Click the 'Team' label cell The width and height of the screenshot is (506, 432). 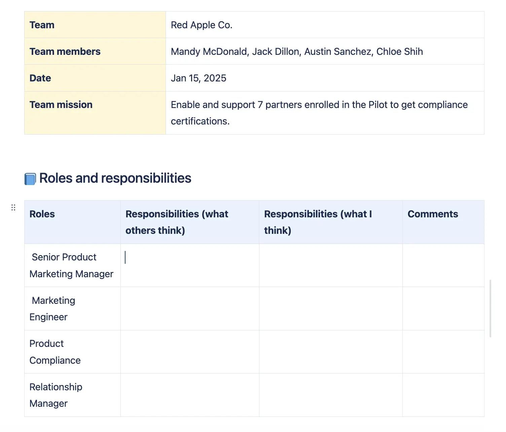pos(95,25)
